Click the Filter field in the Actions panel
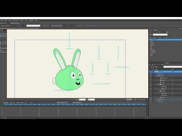 click(160, 34)
